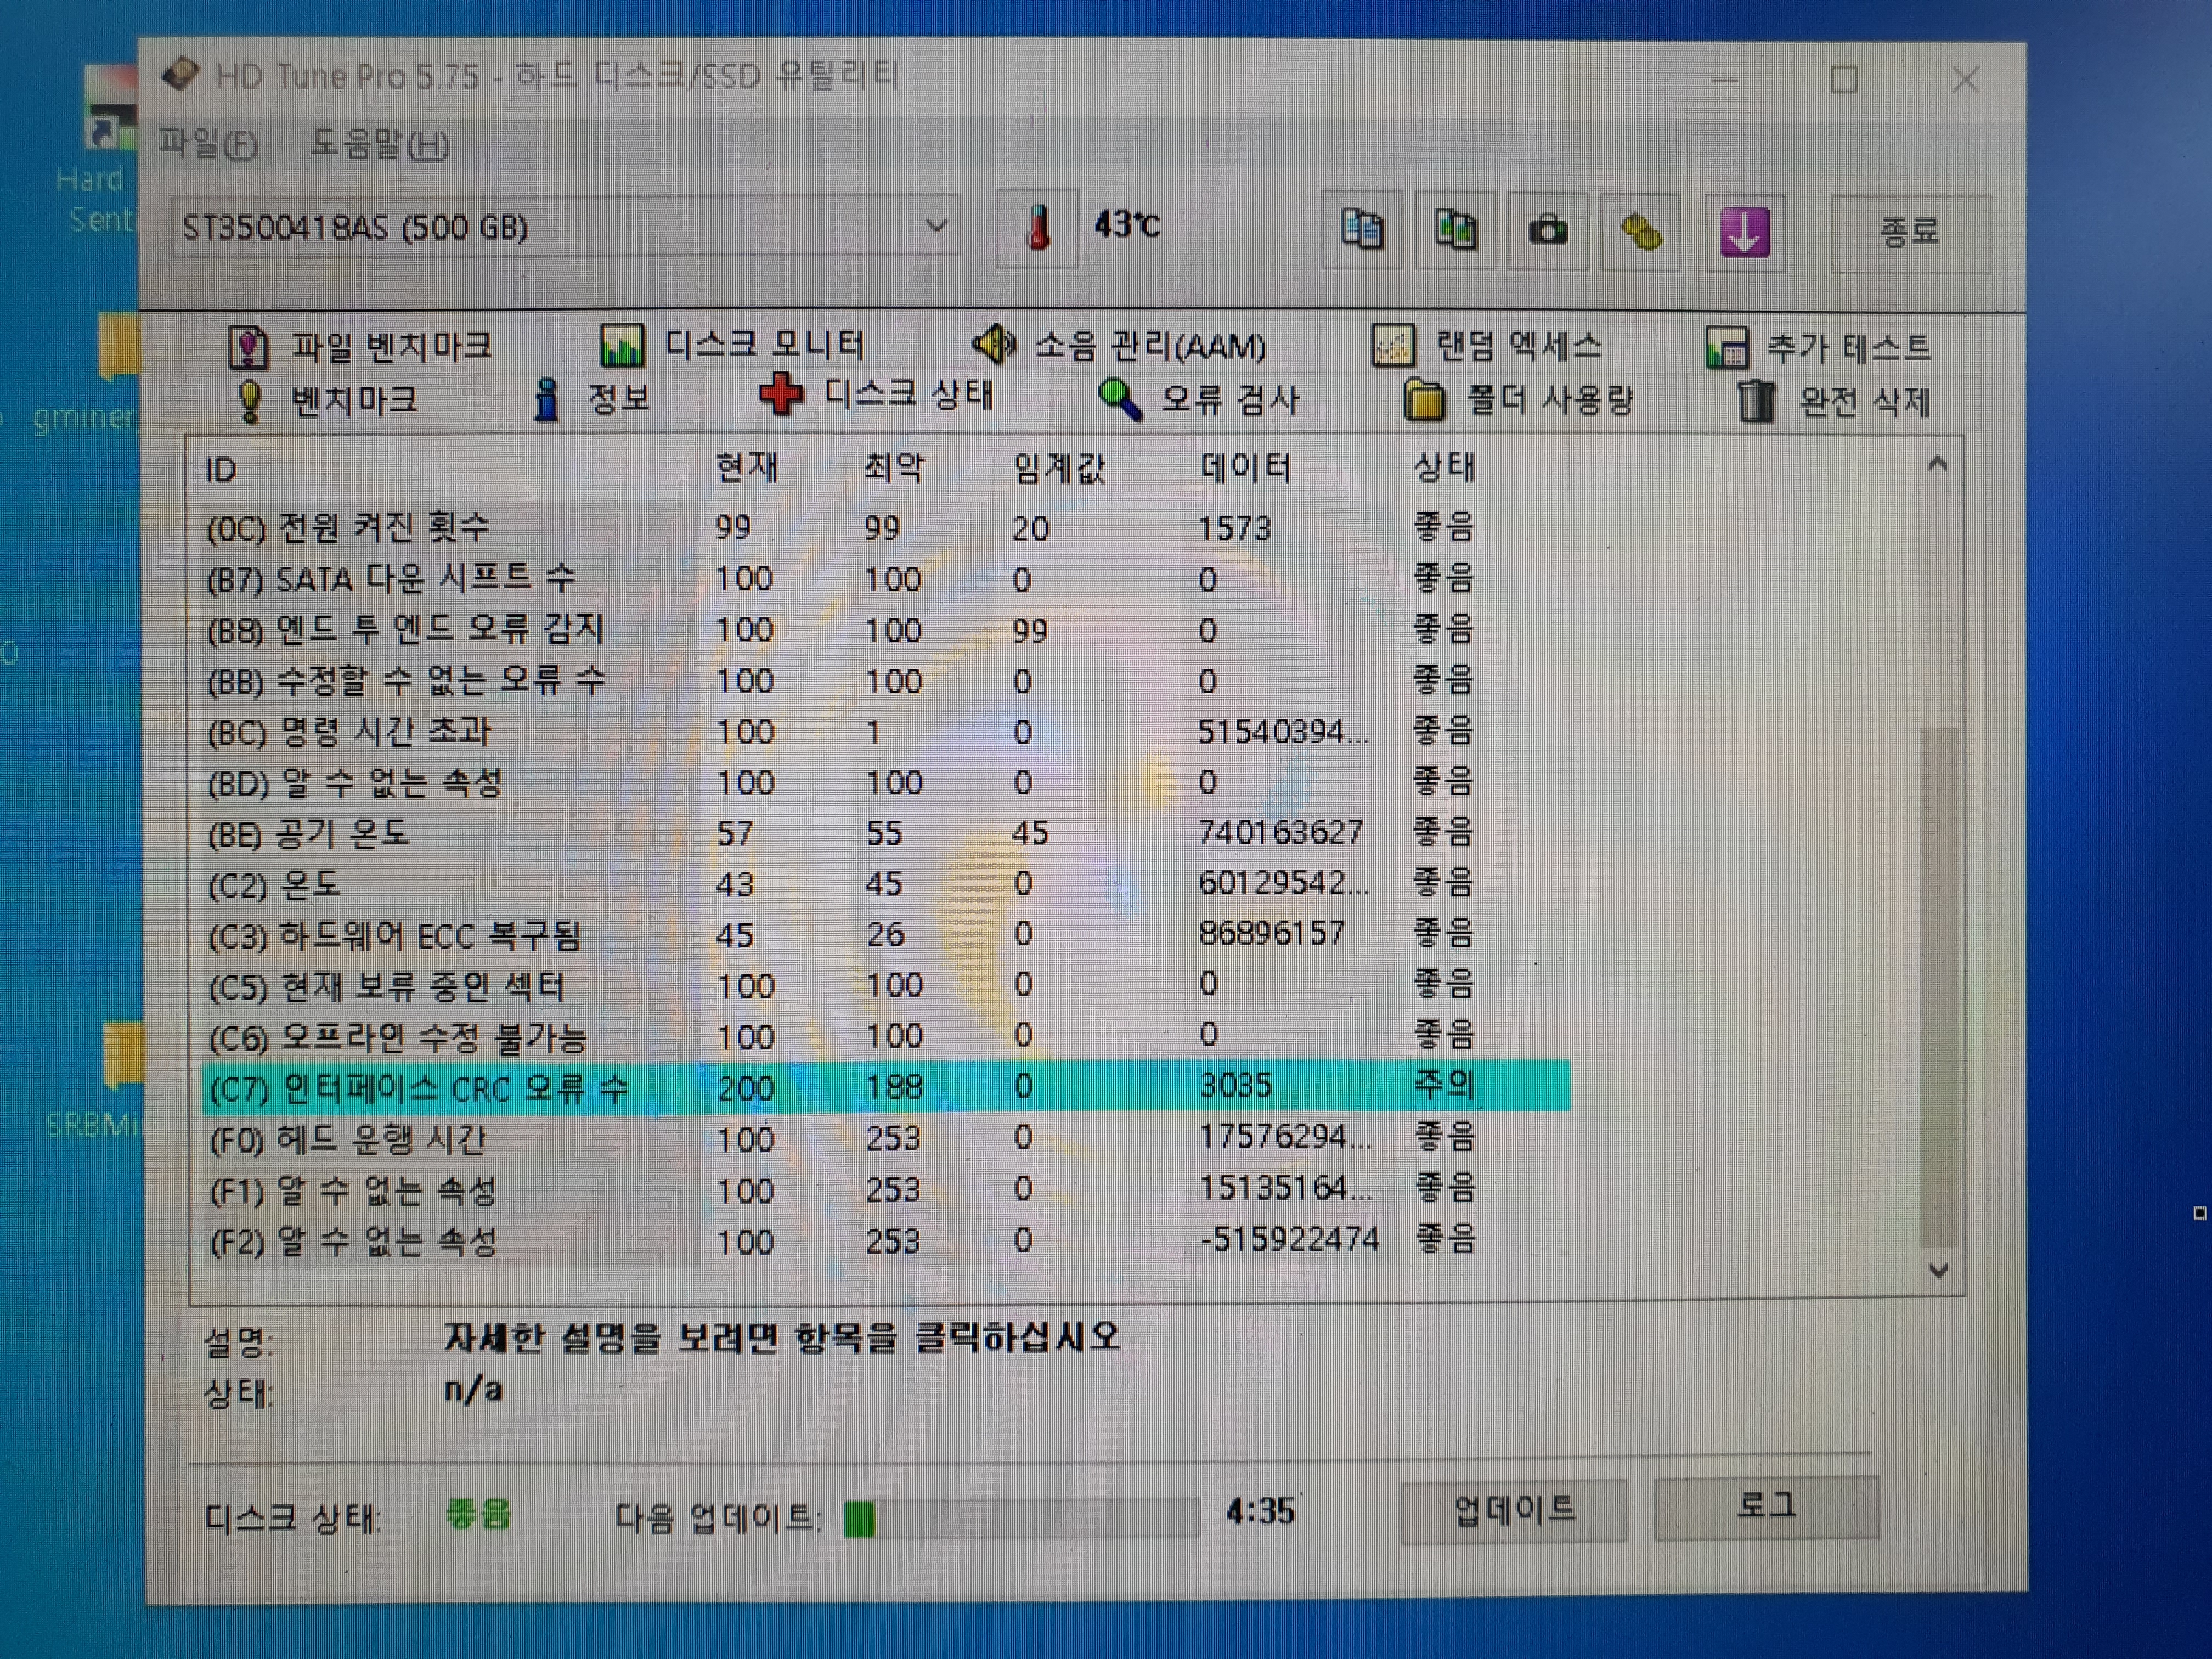Select the (BC) 명령 시간 초과 row
The width and height of the screenshot is (2212, 1659).
(x=885, y=731)
